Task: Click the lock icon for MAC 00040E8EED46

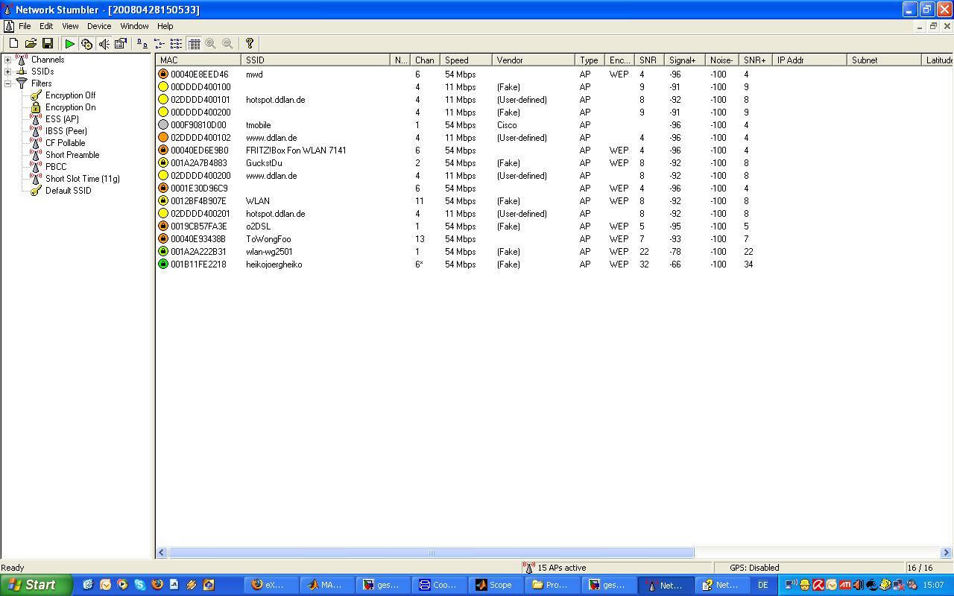Action: coord(163,74)
